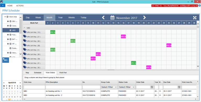The height and width of the screenshot is (102, 201).
Task: Click tag icon for VRV Unit No. (3)
Action: click(x=25, y=49)
